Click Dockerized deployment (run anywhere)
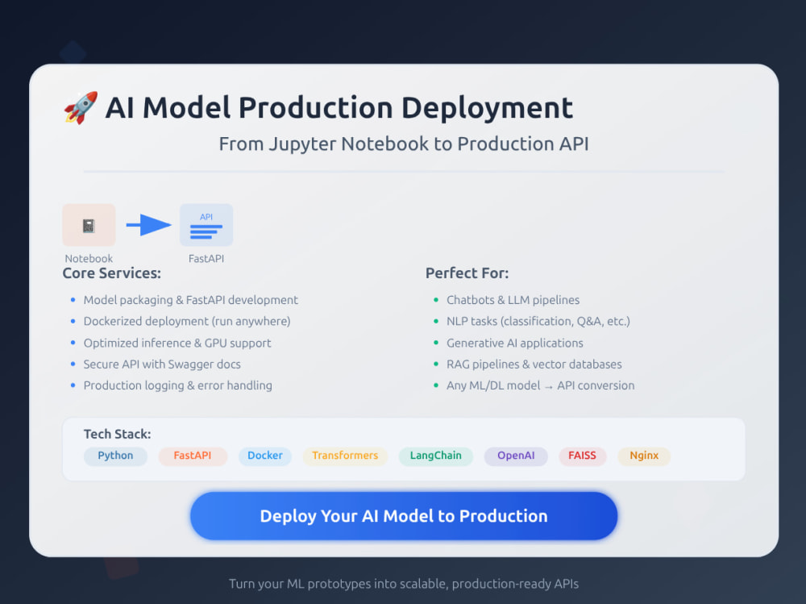The width and height of the screenshot is (806, 604). (x=187, y=321)
